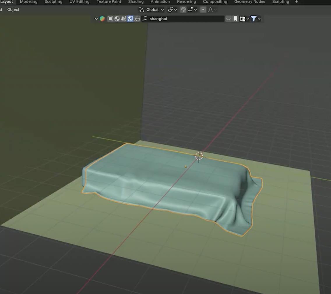Select the models asset filter icon
Viewport: 331px width, 294px height.
(110, 19)
